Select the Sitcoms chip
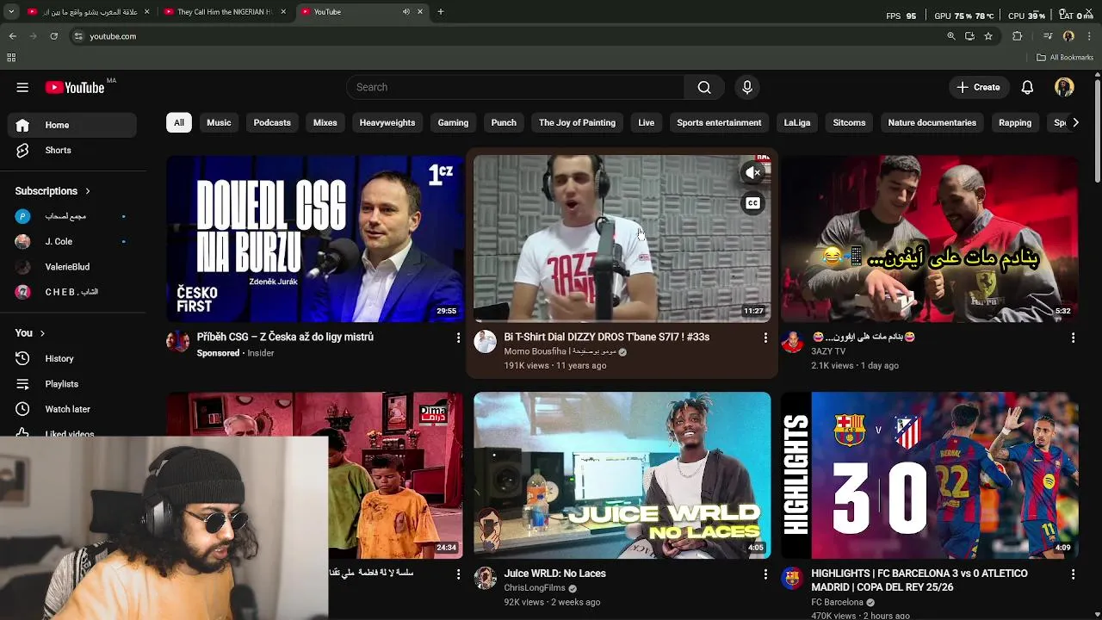The height and width of the screenshot is (620, 1102). coord(849,122)
